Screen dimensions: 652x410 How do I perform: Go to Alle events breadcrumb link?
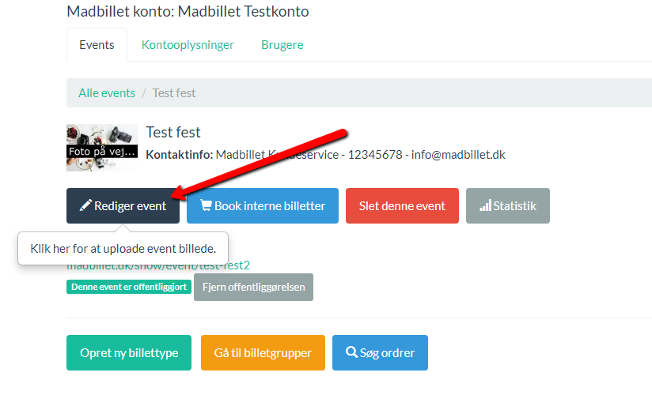click(x=107, y=93)
